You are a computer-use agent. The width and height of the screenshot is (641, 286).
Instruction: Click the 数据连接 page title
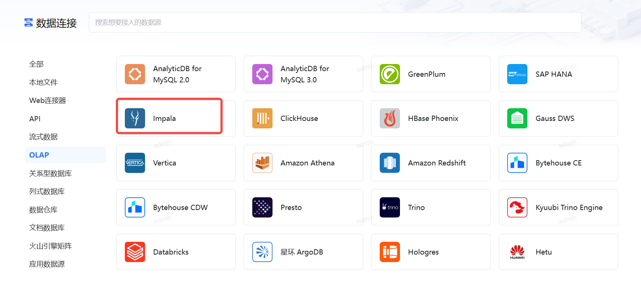[x=56, y=23]
